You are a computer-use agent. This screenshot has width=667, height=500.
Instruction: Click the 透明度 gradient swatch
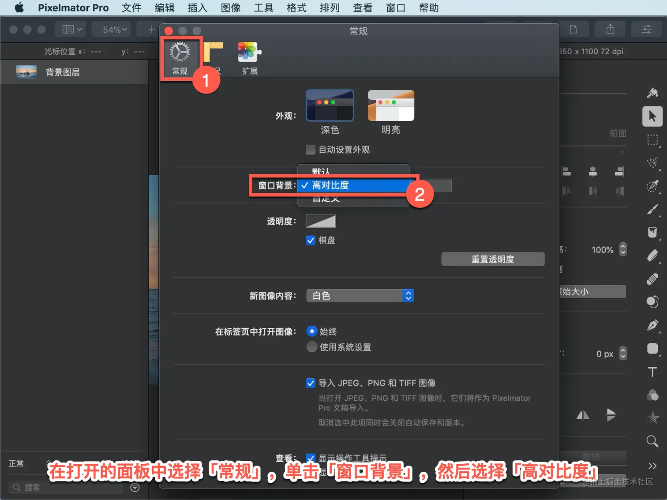[321, 221]
